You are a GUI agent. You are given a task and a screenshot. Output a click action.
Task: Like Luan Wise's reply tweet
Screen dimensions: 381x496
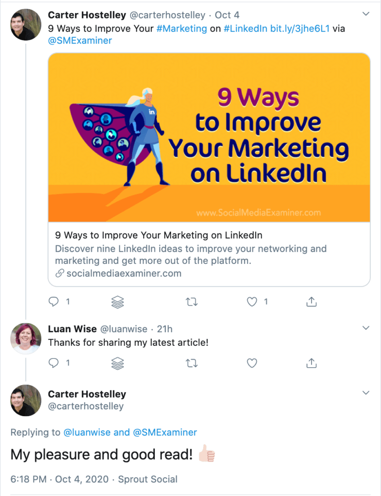click(251, 363)
